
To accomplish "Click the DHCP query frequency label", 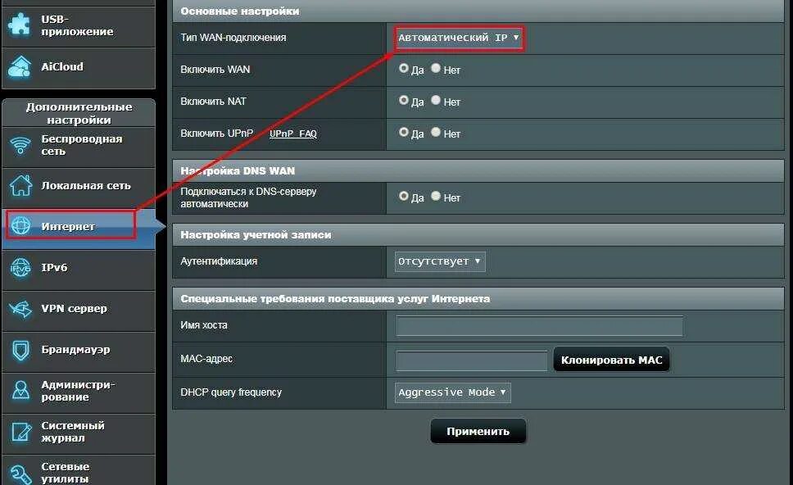I will click(231, 392).
